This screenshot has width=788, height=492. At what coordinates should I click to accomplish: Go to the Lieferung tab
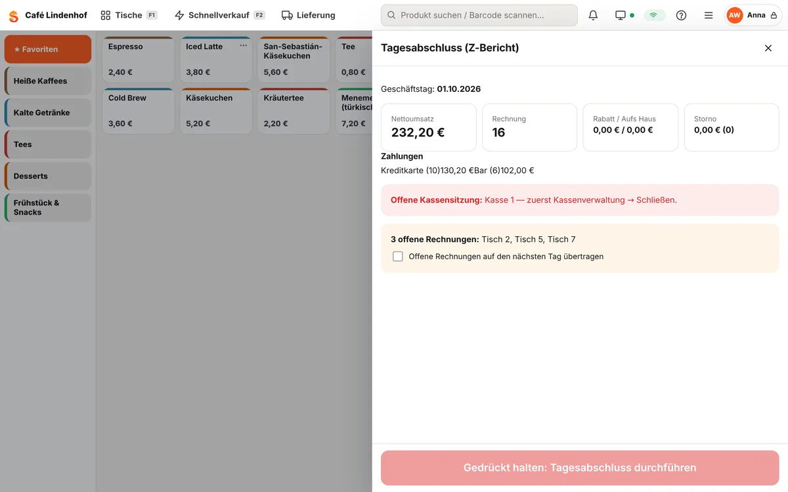[308, 15]
